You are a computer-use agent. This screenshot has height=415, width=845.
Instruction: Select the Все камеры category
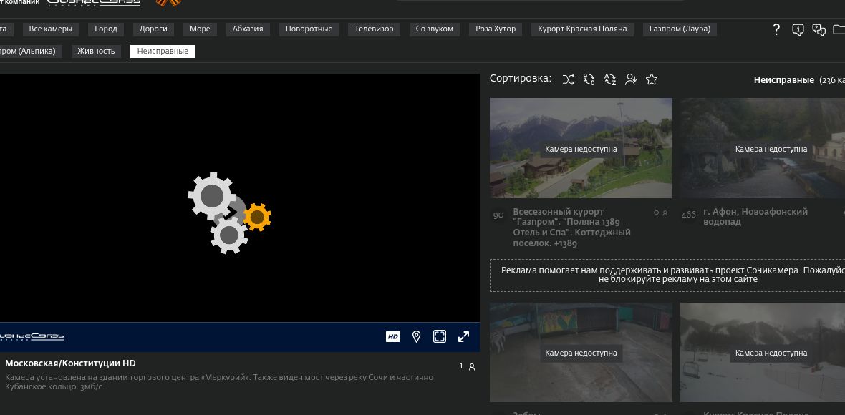coord(51,29)
